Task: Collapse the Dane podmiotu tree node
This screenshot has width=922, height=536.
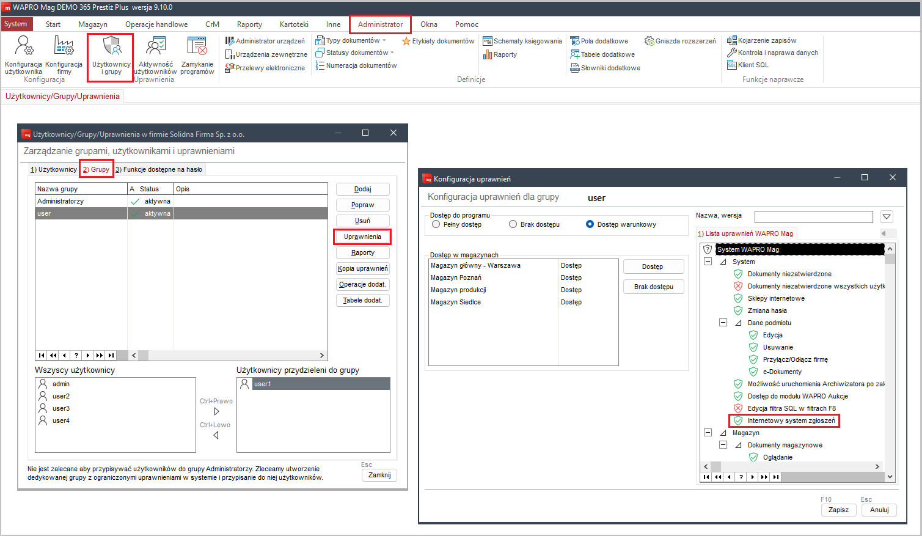Action: pyautogui.click(x=723, y=323)
